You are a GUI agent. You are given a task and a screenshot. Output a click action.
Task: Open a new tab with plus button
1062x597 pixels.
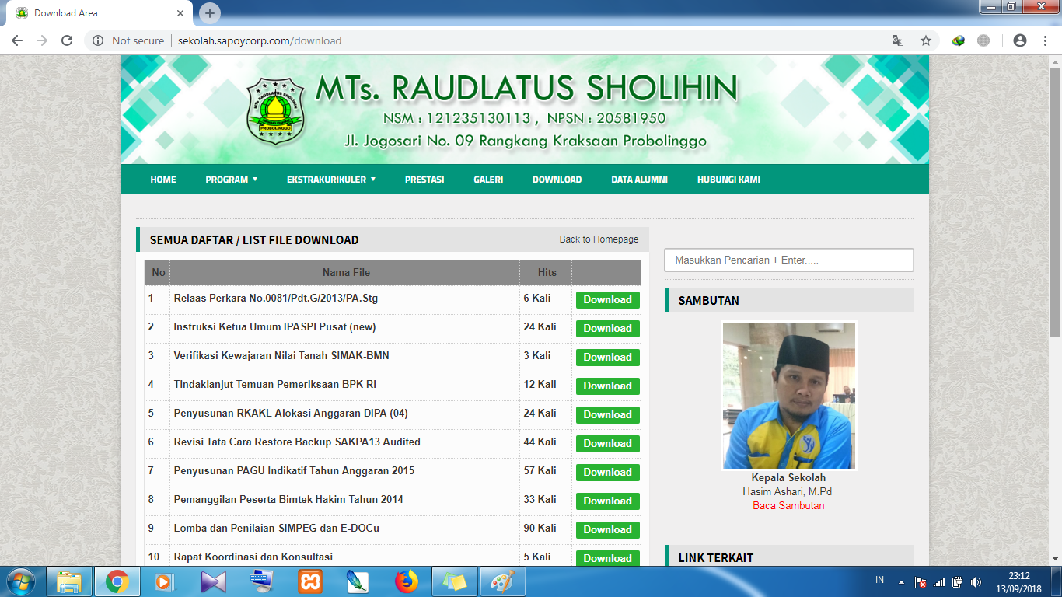pyautogui.click(x=210, y=13)
